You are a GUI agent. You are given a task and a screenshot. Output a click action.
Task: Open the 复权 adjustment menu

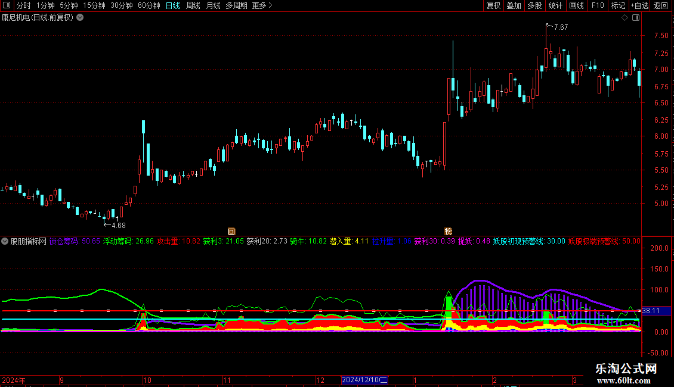[x=493, y=5]
